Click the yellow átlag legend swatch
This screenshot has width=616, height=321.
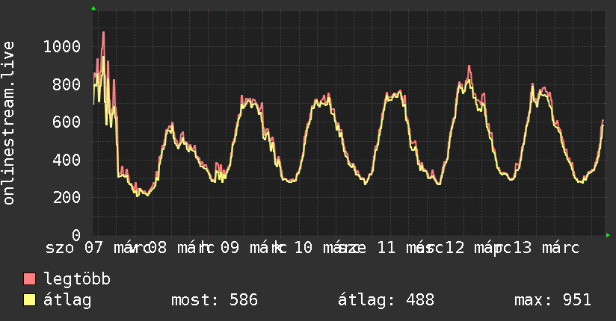tap(29, 300)
